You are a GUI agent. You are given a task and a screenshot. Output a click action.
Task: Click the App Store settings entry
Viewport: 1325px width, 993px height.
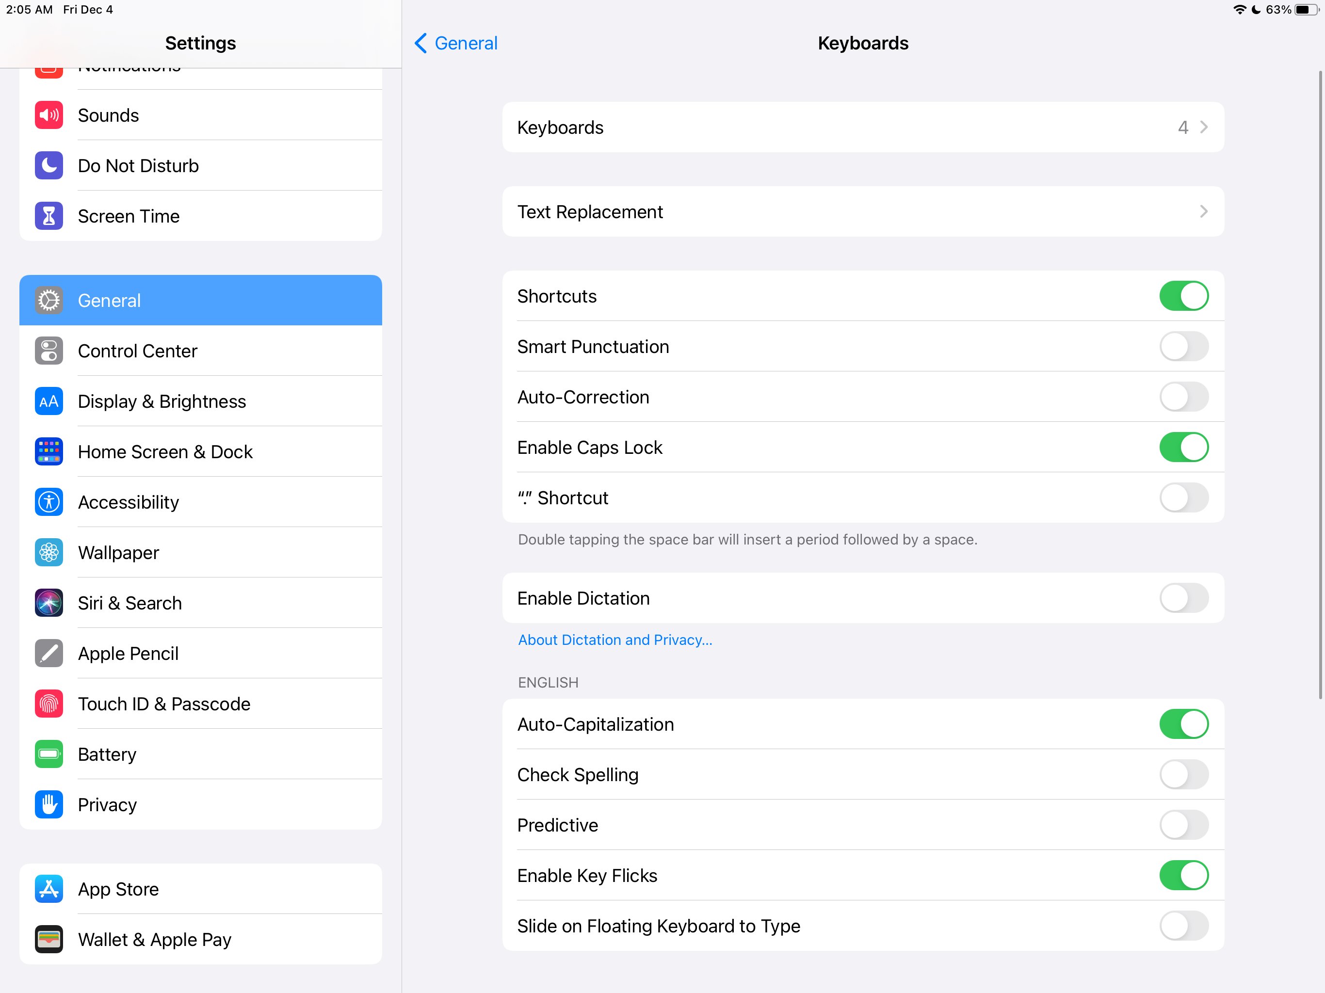coord(201,889)
